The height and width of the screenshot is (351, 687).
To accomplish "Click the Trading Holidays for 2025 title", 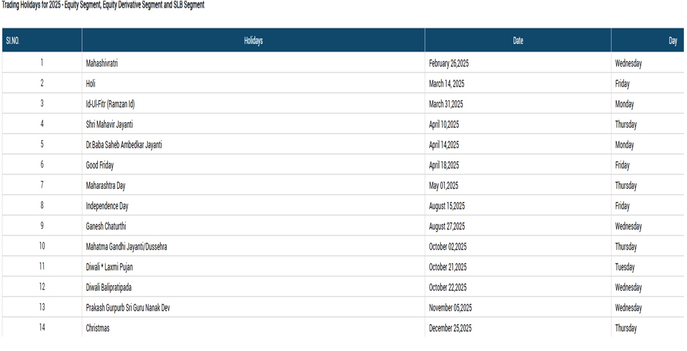I will point(103,5).
